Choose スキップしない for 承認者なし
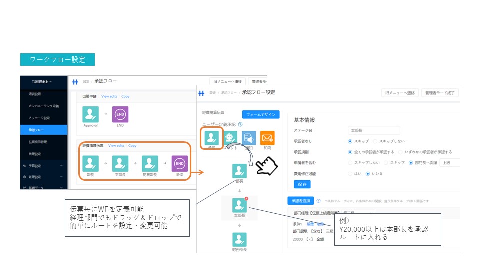Screen dimensions: 480x270 point(375,141)
